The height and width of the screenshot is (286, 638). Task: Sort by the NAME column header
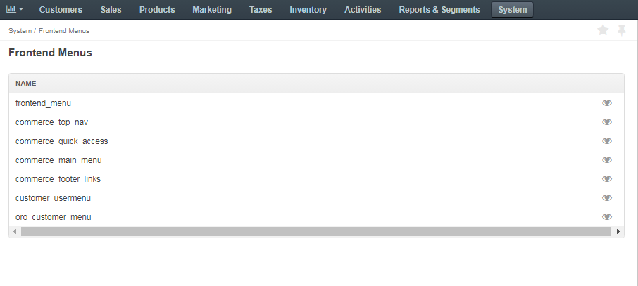[25, 84]
